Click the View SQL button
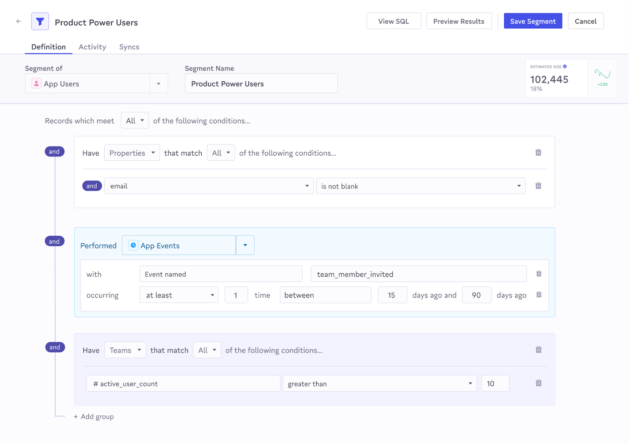Image resolution: width=629 pixels, height=443 pixels. pyautogui.click(x=394, y=21)
